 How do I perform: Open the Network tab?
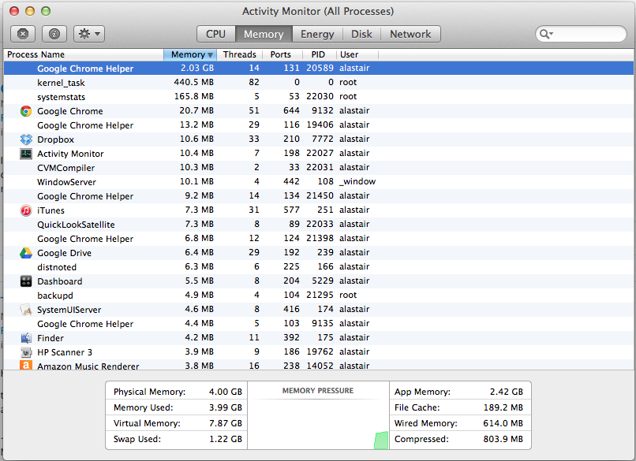coord(410,34)
